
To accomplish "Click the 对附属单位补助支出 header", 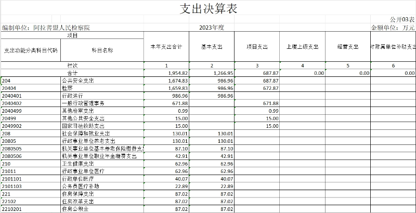I will click(393, 47).
